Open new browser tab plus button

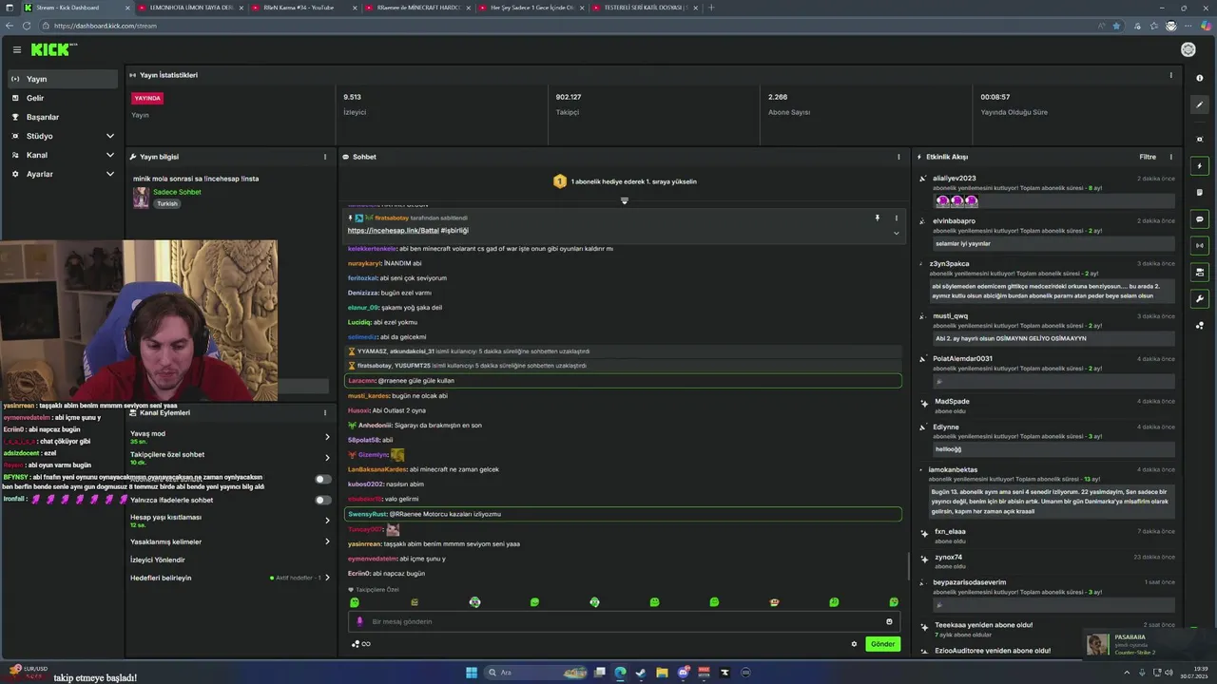click(x=711, y=8)
